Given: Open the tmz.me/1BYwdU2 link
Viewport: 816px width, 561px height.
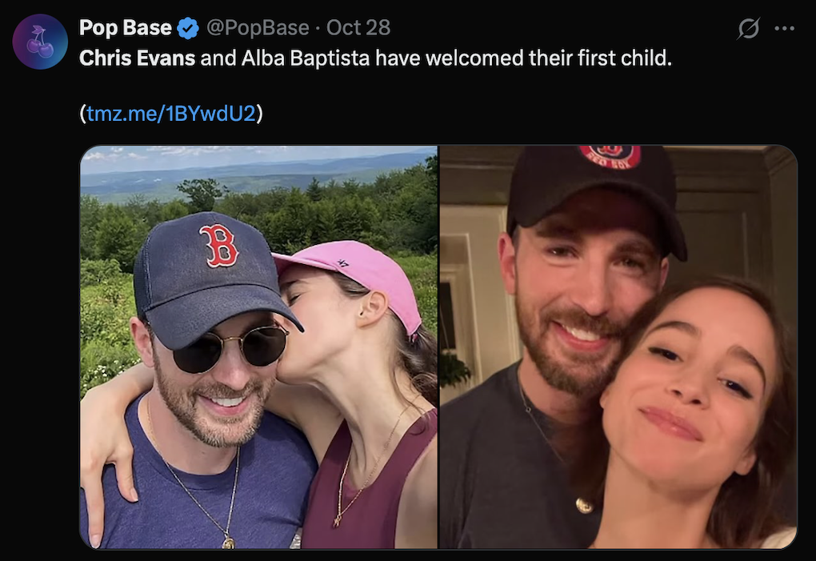Looking at the screenshot, I should (171, 113).
